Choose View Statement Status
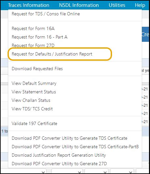The height and width of the screenshot is (174, 150). (34, 92)
